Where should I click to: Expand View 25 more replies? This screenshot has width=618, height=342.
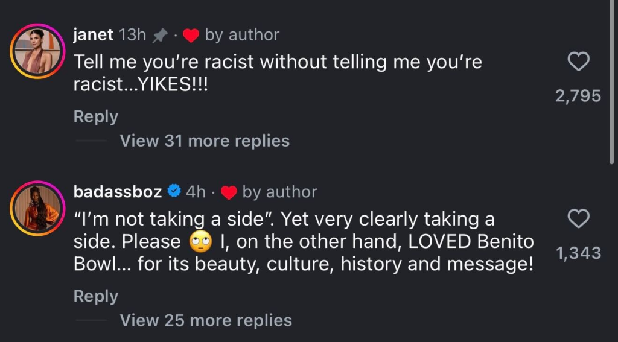[x=206, y=320]
